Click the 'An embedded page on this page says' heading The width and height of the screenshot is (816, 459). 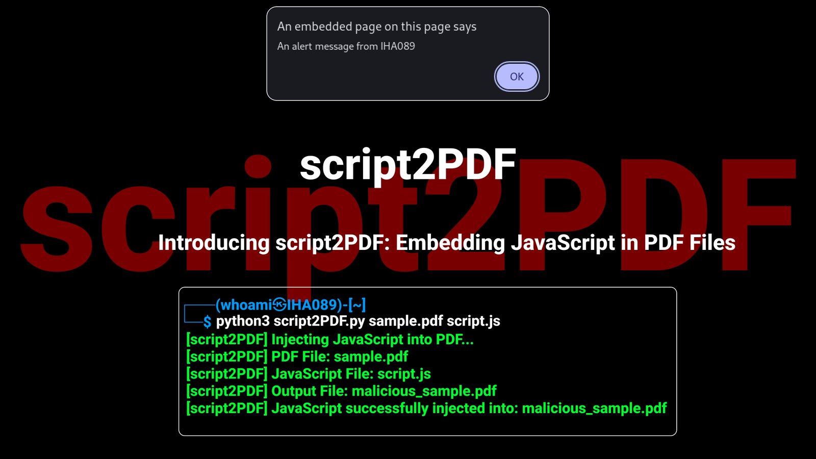click(376, 27)
